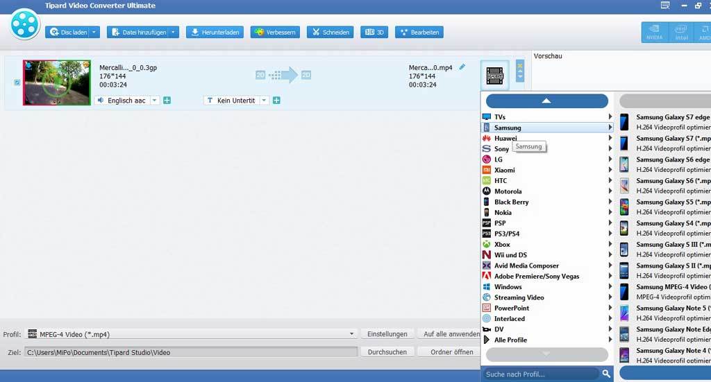Screen dimensions: 711x382
Task: Click Adobe Premiere/Sony Vegas icon
Action: (487, 276)
